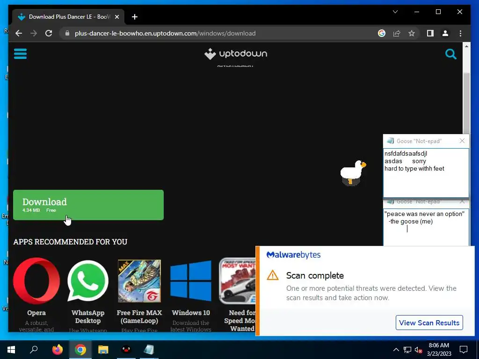Share this page using share icon
The width and height of the screenshot is (479, 359).
point(397,33)
